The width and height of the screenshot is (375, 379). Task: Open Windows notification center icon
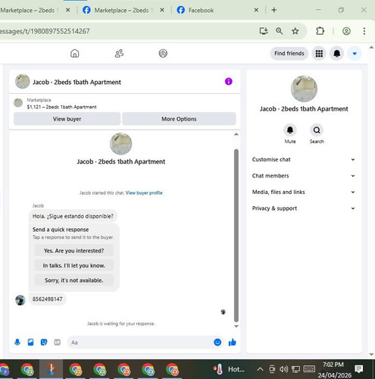[358, 369]
